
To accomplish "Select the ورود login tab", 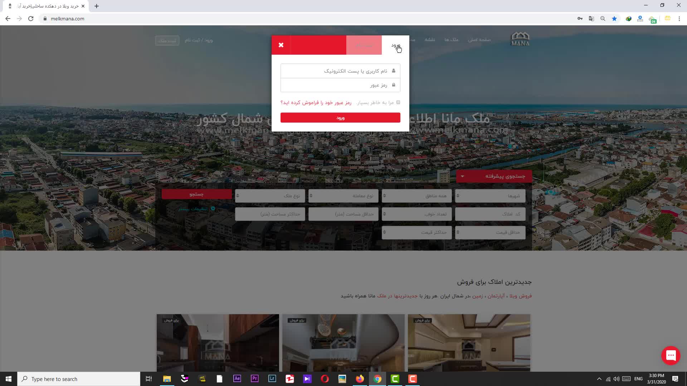I will [x=395, y=45].
